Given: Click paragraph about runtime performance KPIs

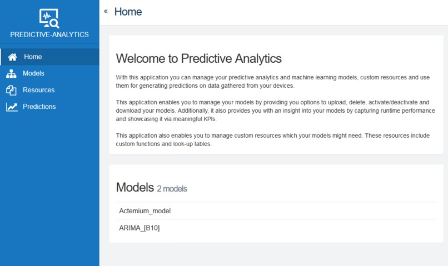Looking at the screenshot, I should (x=272, y=111).
